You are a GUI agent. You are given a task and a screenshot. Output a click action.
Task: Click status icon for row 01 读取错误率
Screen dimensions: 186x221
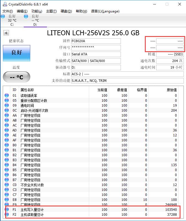(x=7, y=95)
